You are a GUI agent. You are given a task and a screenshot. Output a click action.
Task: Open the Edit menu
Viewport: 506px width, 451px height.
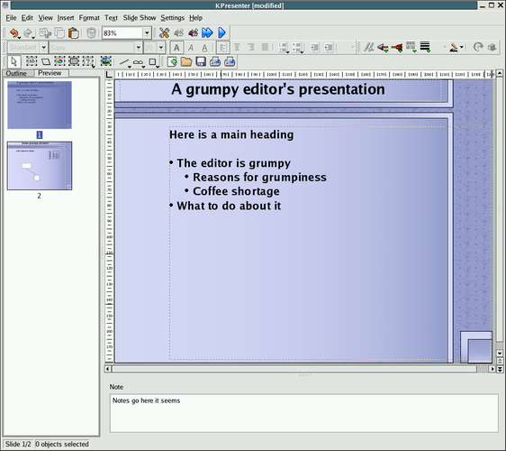(27, 18)
